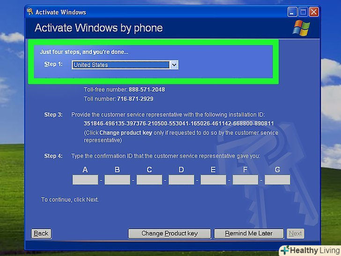Click the Windows flag logo

tap(301, 28)
